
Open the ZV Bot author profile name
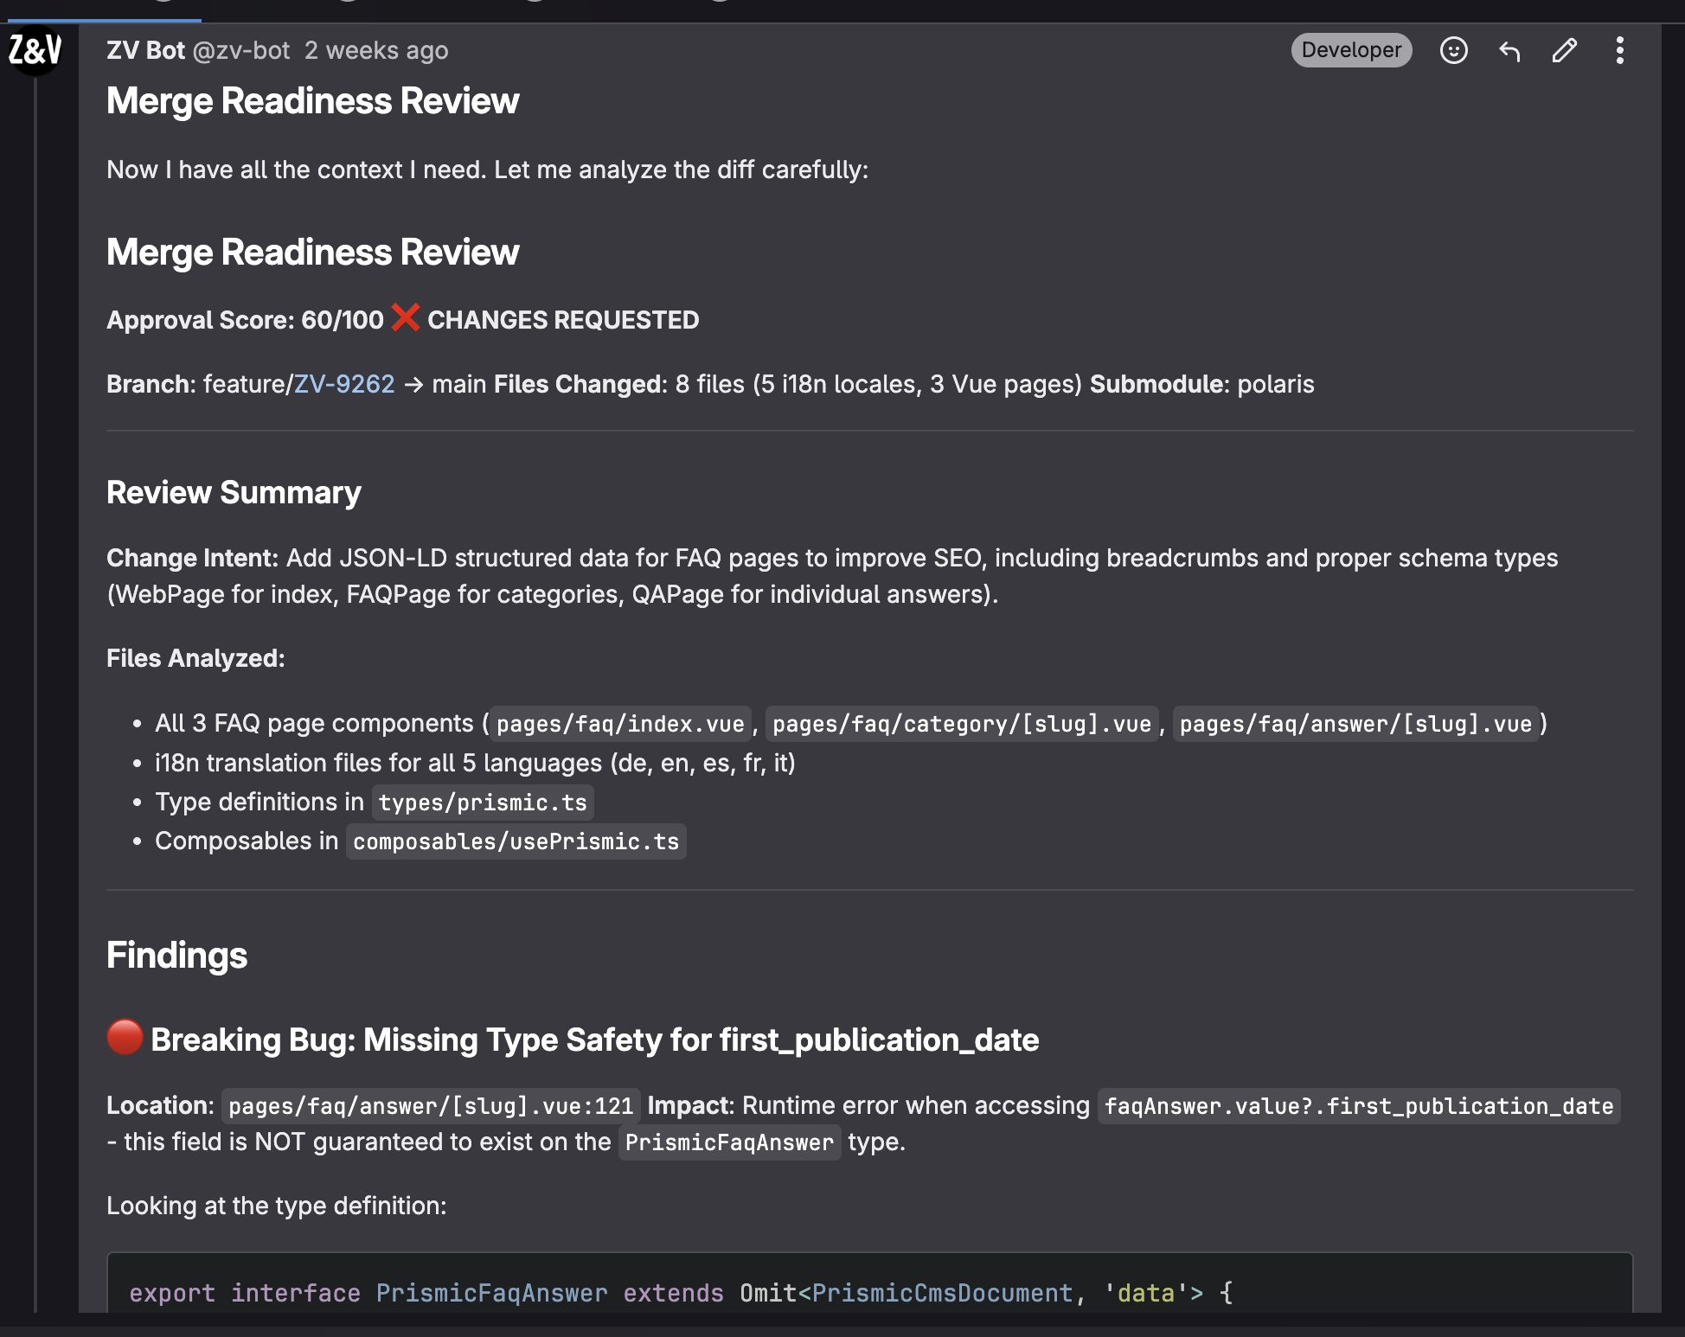click(145, 50)
